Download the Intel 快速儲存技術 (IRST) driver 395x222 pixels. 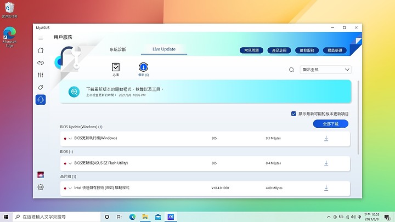[326, 188]
